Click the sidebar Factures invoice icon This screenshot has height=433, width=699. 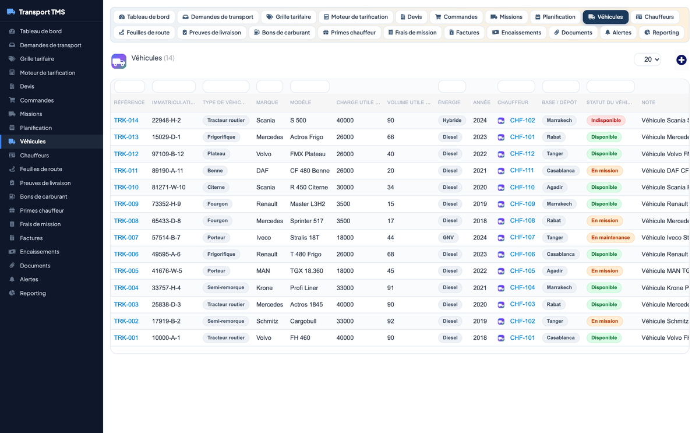12,238
